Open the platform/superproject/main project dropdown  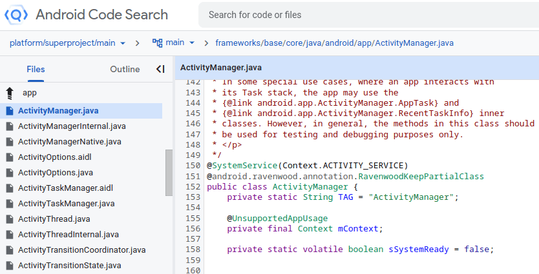tap(67, 43)
